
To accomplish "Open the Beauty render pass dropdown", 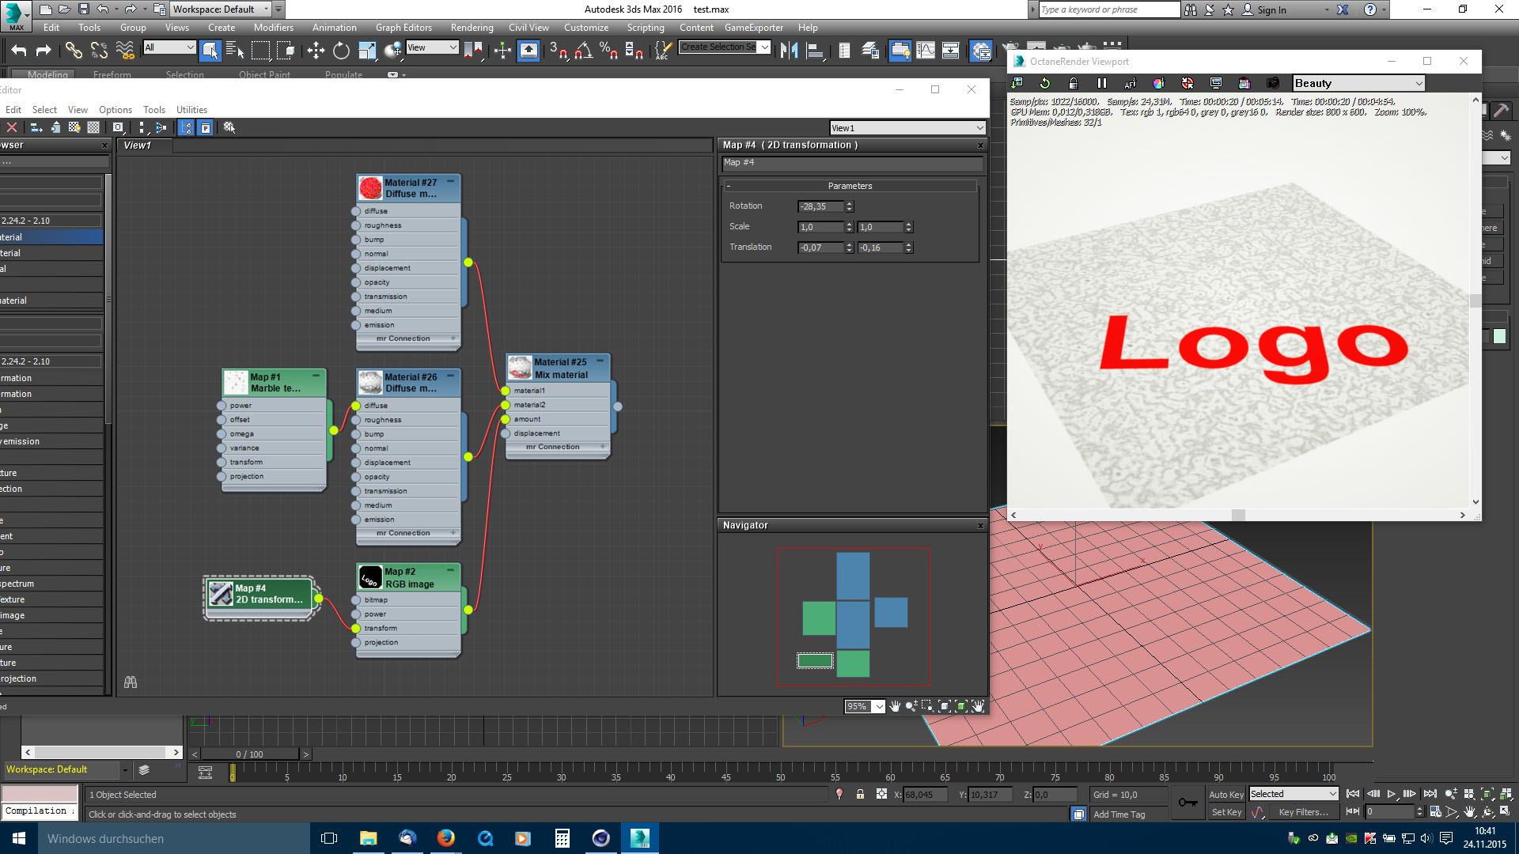I will pos(1358,83).
